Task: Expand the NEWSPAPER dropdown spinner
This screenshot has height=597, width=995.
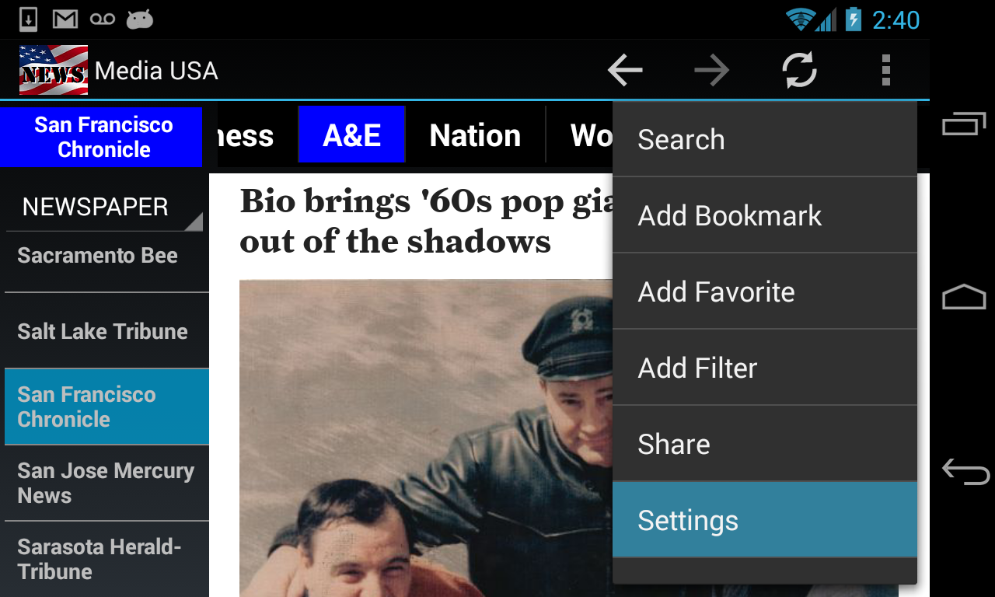Action: pos(104,207)
